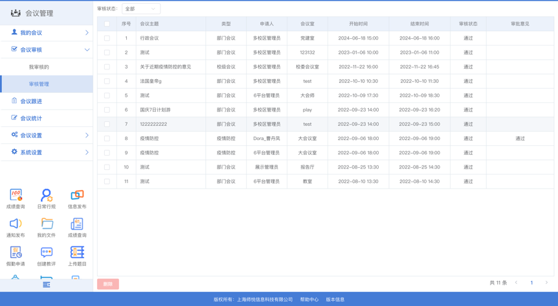Screen dimensions: 558x306
Task: Open the 上传题目 notebook icon
Action: [77, 252]
